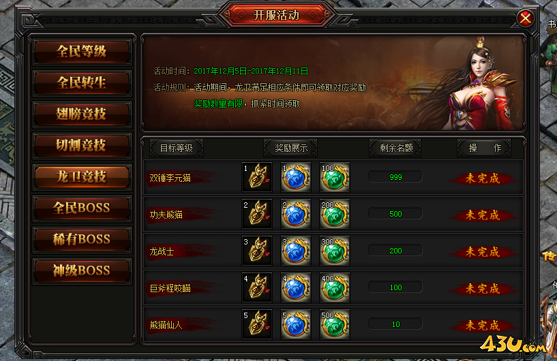Click the gold badge in 龙战士 row

point(257,251)
